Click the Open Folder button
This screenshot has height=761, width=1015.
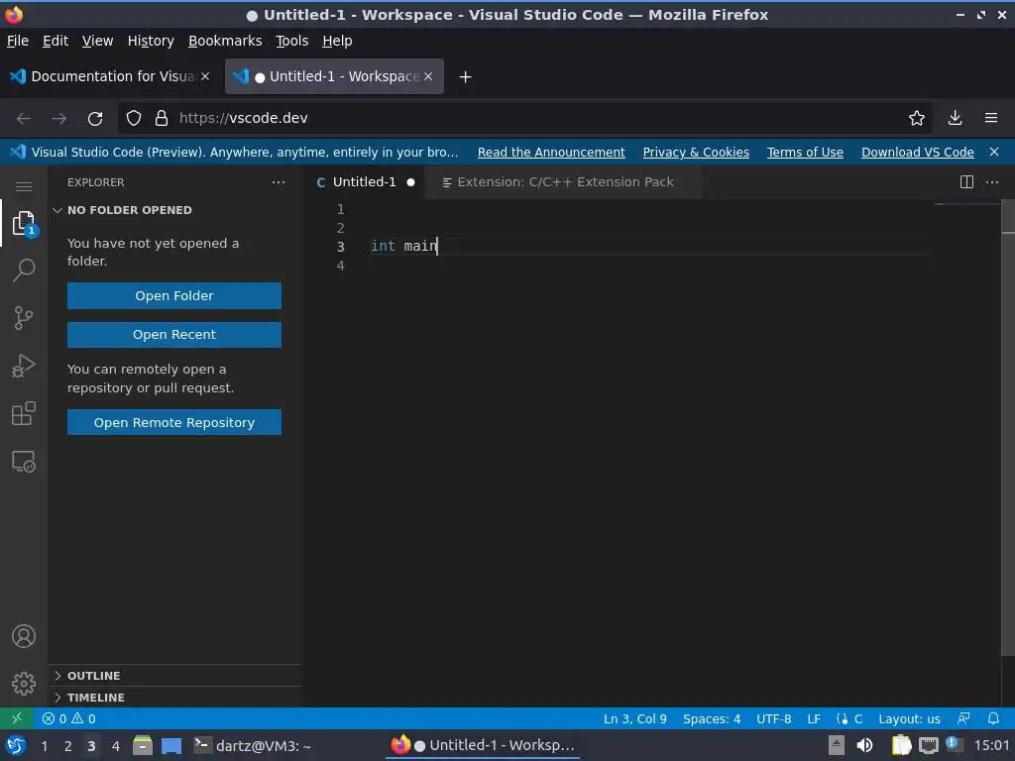tap(174, 295)
